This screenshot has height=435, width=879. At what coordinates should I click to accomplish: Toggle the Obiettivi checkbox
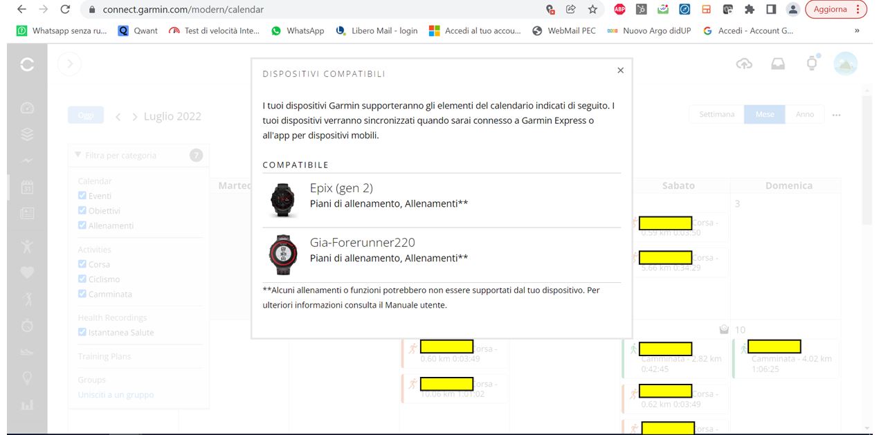(82, 211)
